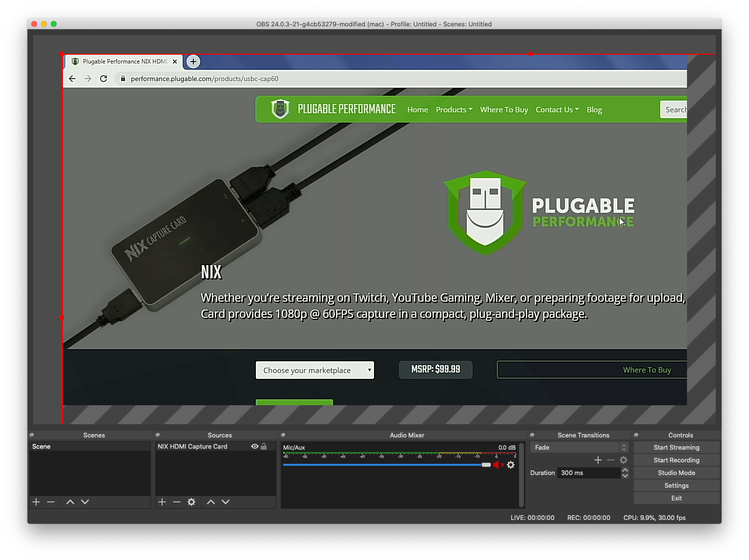Move scene up with arrow icon
The height and width of the screenshot is (560, 749).
pos(70,502)
